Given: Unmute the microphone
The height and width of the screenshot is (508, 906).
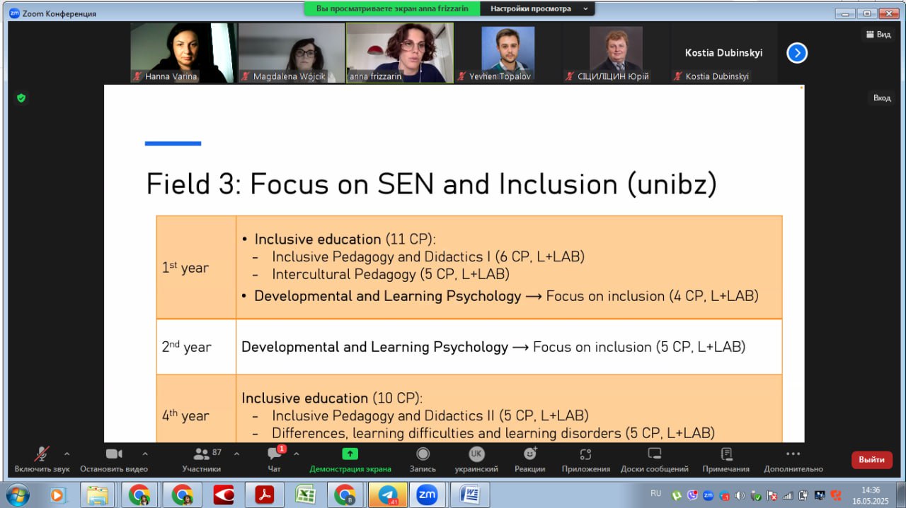Looking at the screenshot, I should (42, 454).
